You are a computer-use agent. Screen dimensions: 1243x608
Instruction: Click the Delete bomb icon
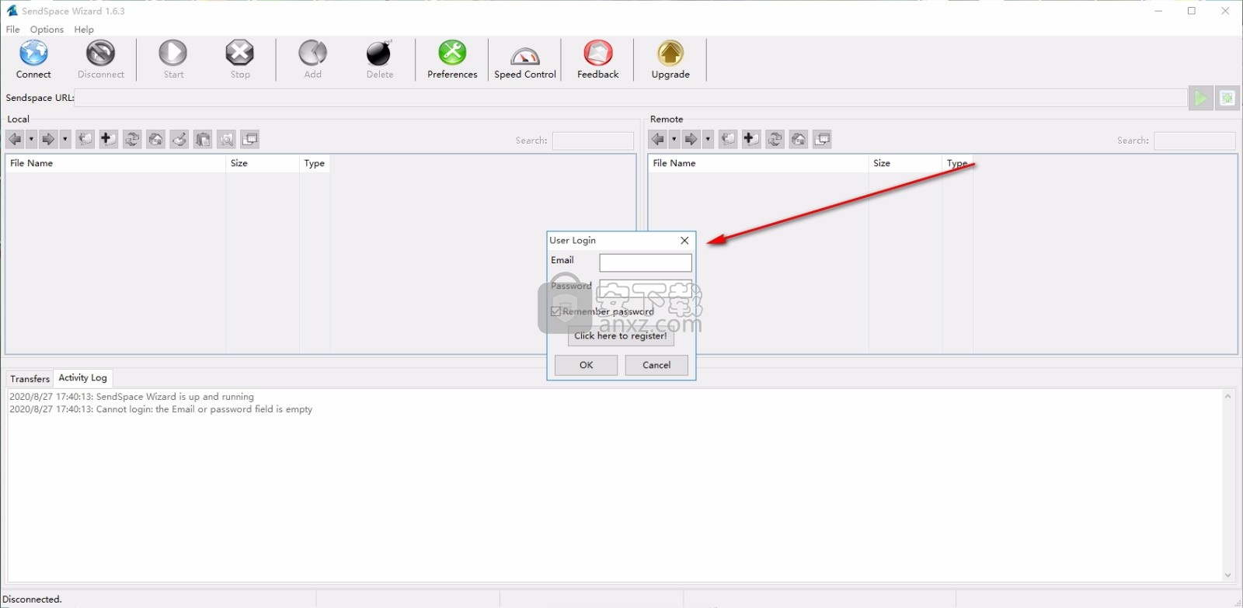pos(379,53)
